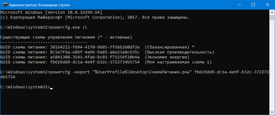Click the vertical scrollbar thumb
Image resolution: width=275 pixels, height=115 pixels.
tap(272, 17)
